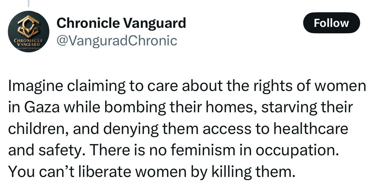Click the word 'children' in the tweet
The width and height of the screenshot is (375, 186).
[37, 129]
